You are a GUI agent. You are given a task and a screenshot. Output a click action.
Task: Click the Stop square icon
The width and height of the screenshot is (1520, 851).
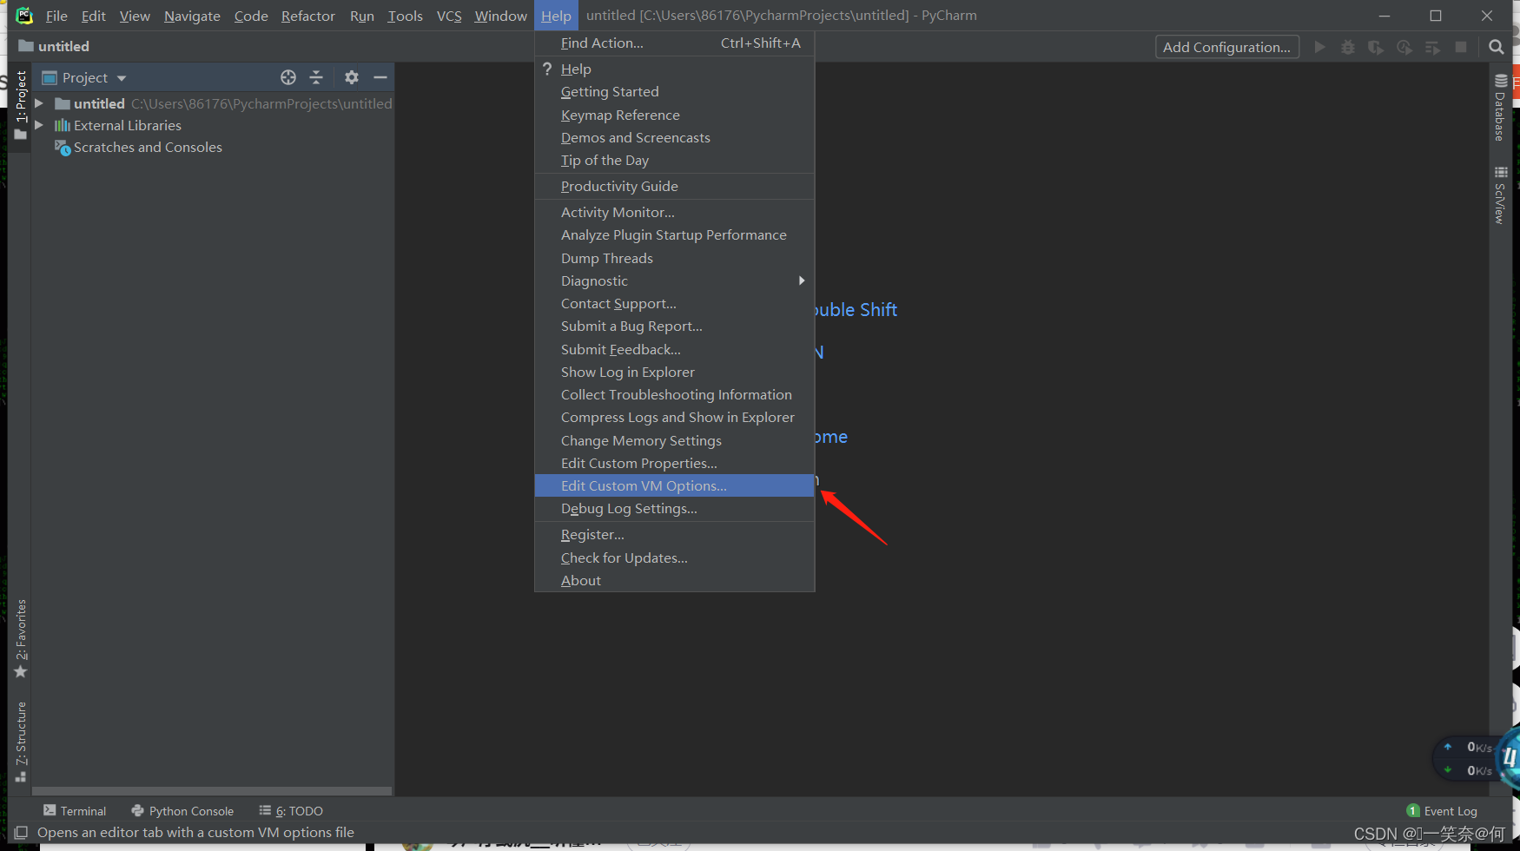click(x=1461, y=47)
